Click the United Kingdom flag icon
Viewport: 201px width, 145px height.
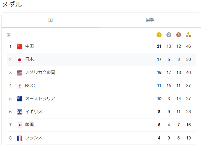[x=19, y=112]
